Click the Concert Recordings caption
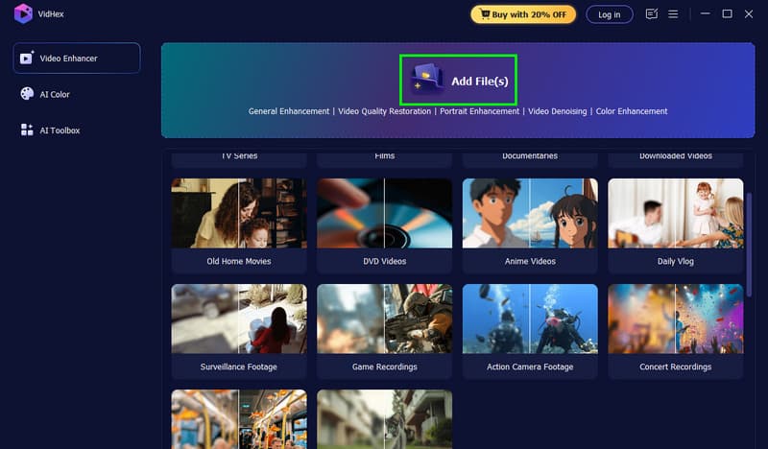Screen dimensions: 768x449 pos(676,366)
